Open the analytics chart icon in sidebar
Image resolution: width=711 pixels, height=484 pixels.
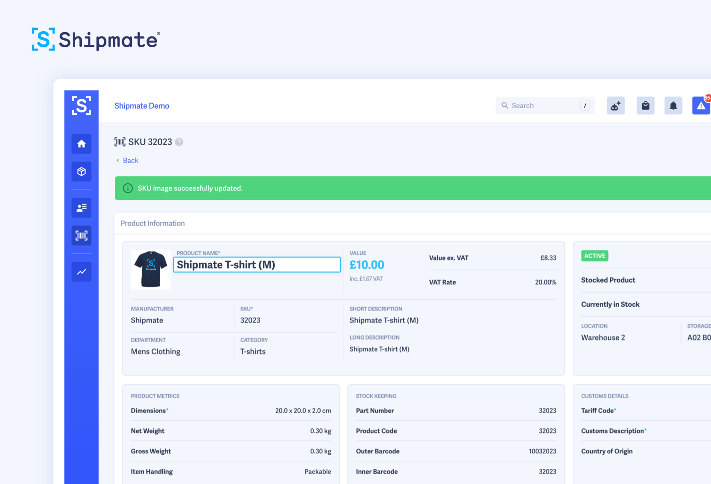pos(81,272)
